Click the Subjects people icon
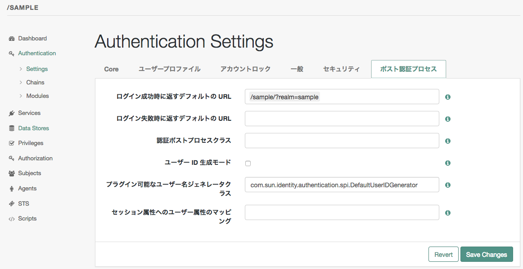Image resolution: width=523 pixels, height=269 pixels. point(12,173)
